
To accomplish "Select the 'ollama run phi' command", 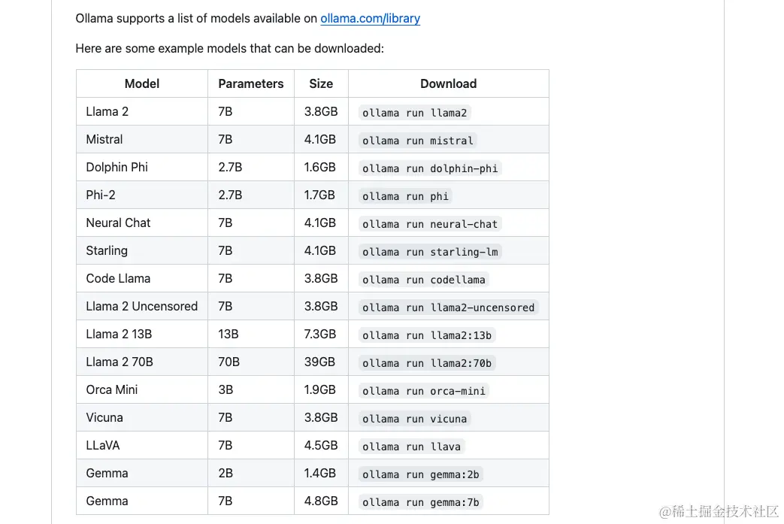I will point(405,196).
